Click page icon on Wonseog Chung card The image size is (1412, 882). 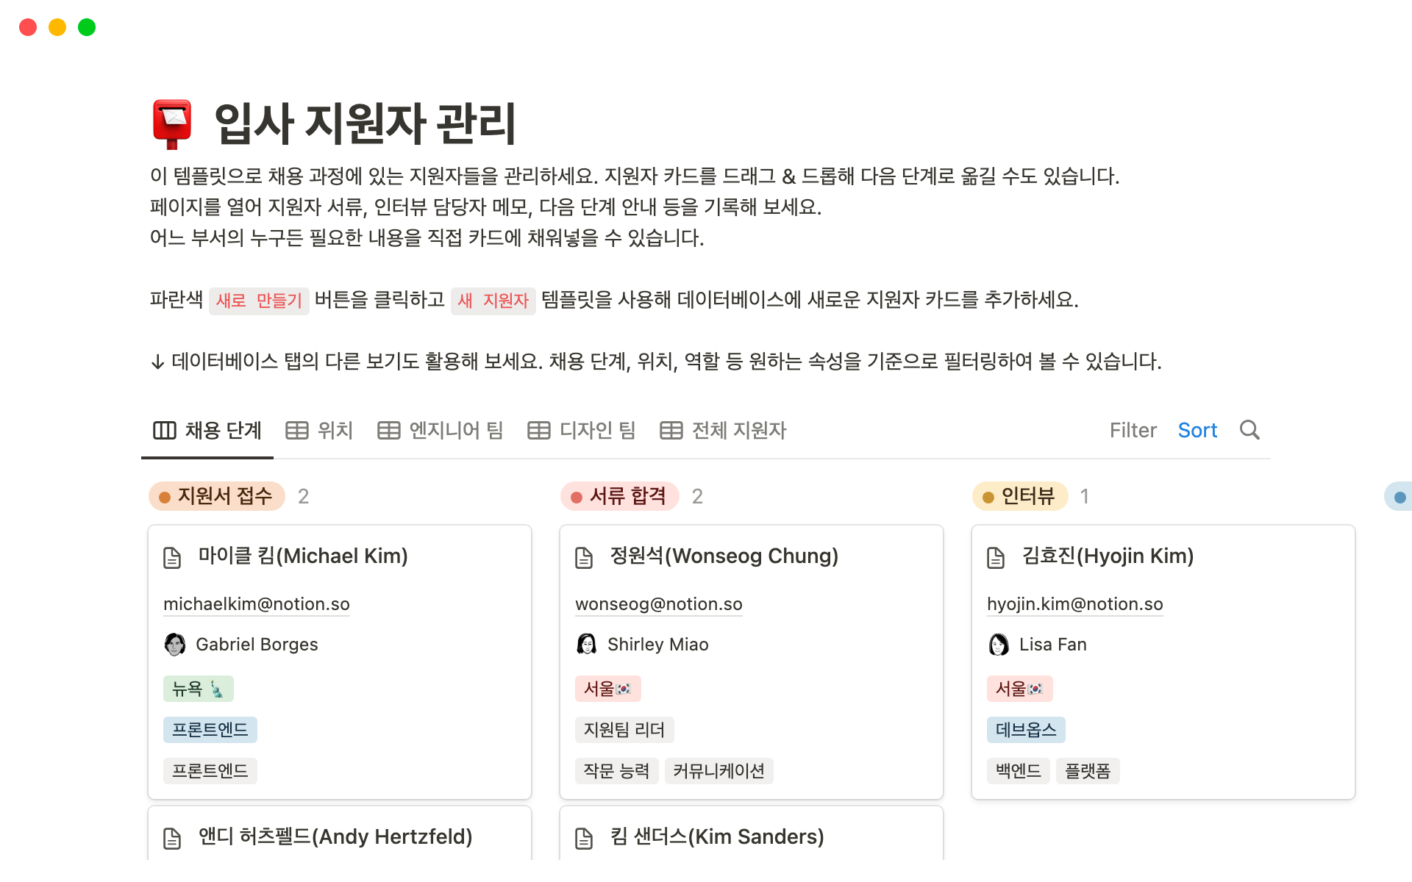584,557
